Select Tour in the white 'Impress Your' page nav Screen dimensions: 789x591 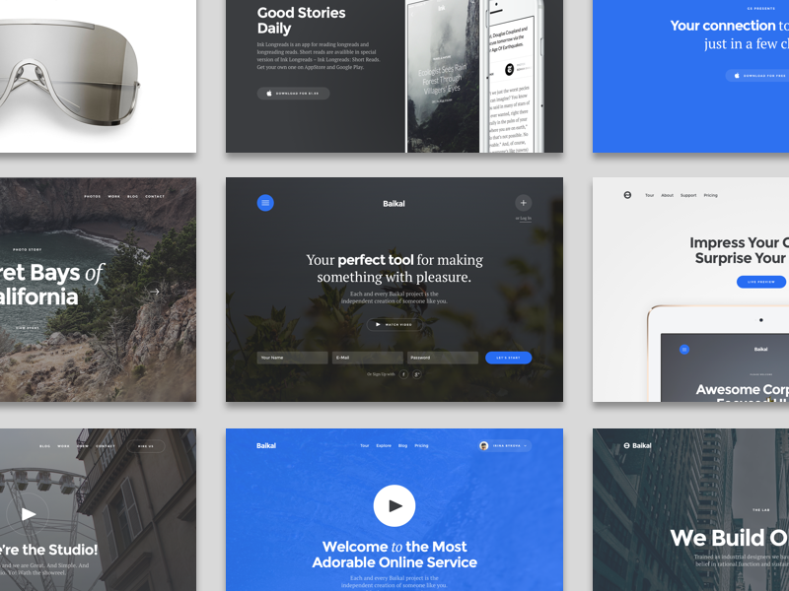(x=650, y=195)
